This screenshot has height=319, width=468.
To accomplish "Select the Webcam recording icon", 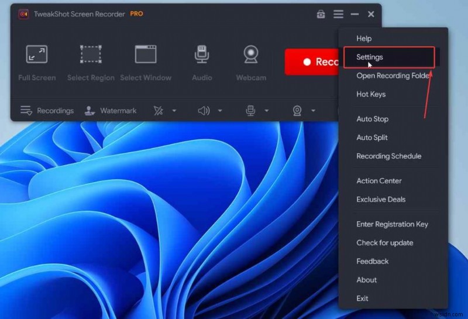I will click(x=251, y=54).
